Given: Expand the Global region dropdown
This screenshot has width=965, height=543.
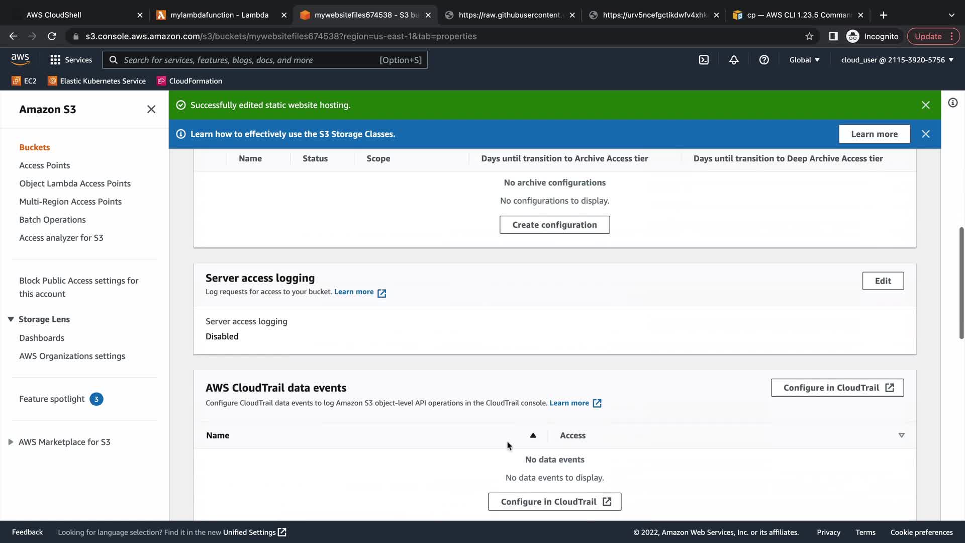Looking at the screenshot, I should [x=804, y=60].
